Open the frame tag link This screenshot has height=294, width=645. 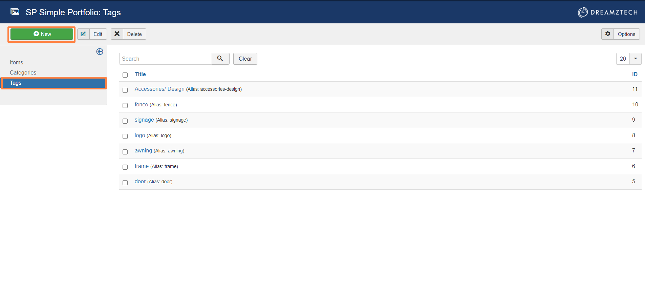coord(142,166)
